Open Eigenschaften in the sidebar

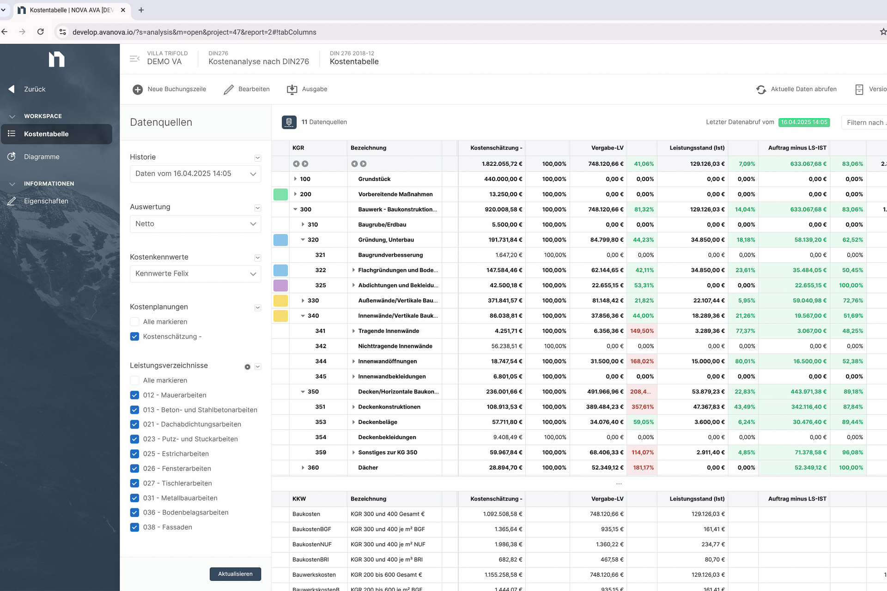click(46, 201)
